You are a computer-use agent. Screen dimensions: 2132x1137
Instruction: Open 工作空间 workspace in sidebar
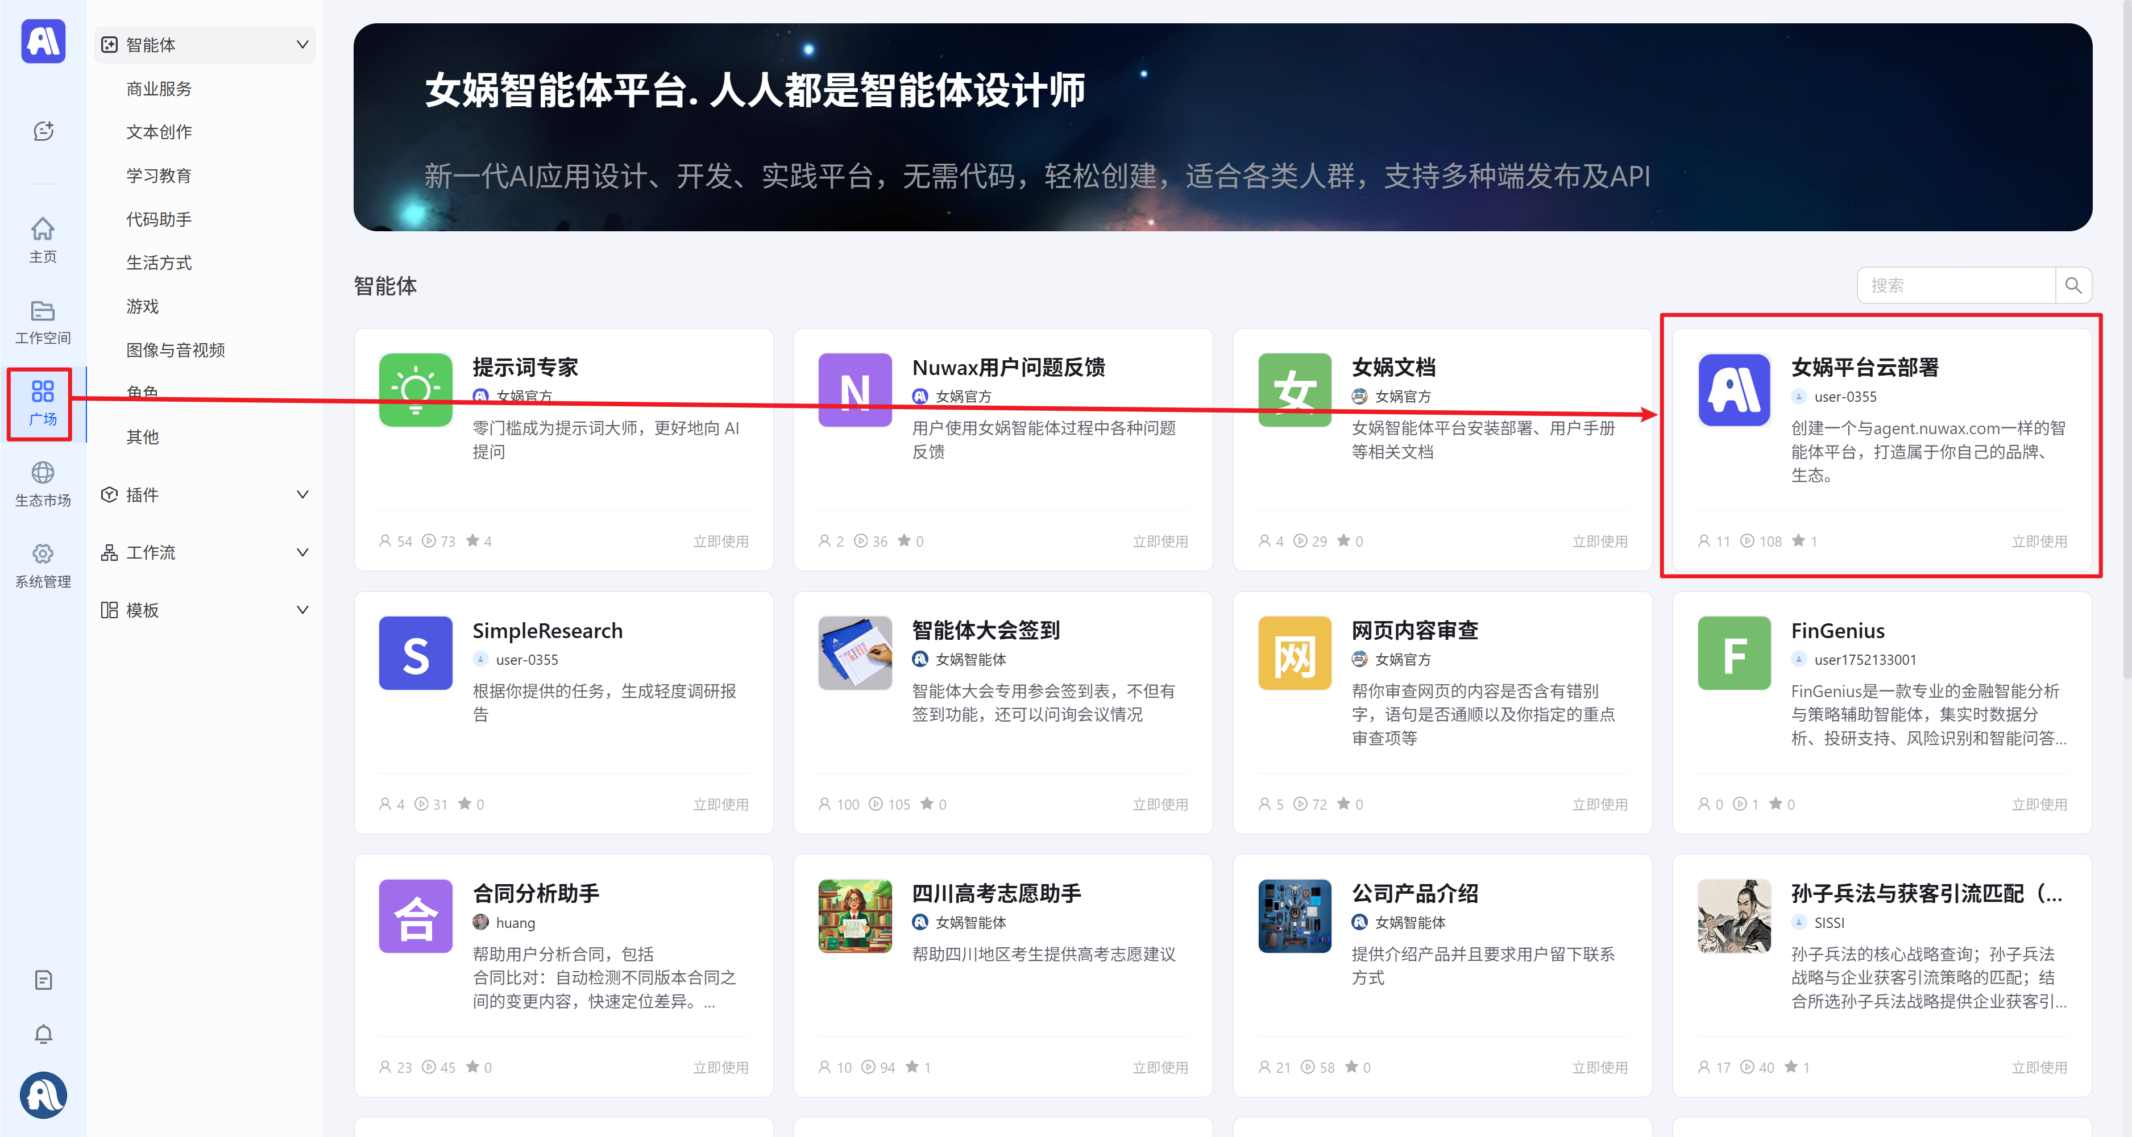click(43, 323)
